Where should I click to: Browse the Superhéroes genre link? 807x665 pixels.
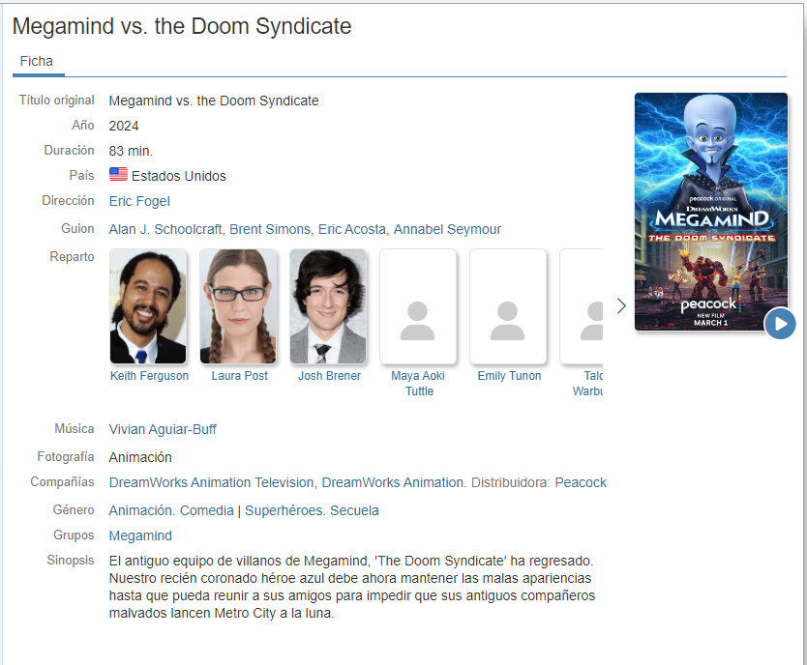[284, 510]
